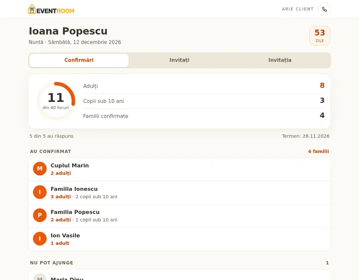Click the '2 copii sub 10 ani' detail
359x280 pixels.
coord(96,196)
